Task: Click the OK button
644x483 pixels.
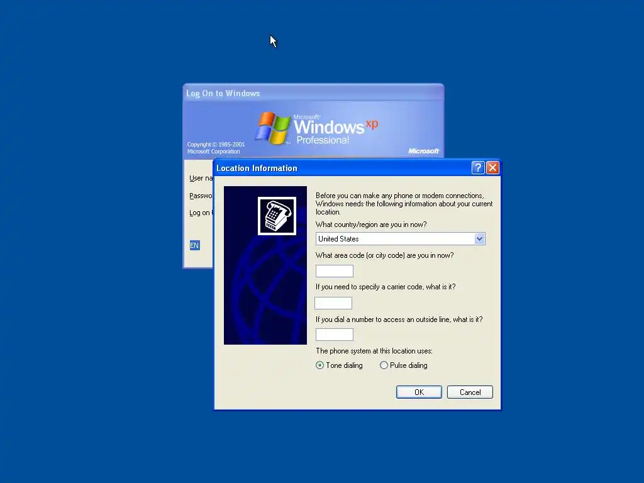Action: pyautogui.click(x=419, y=392)
